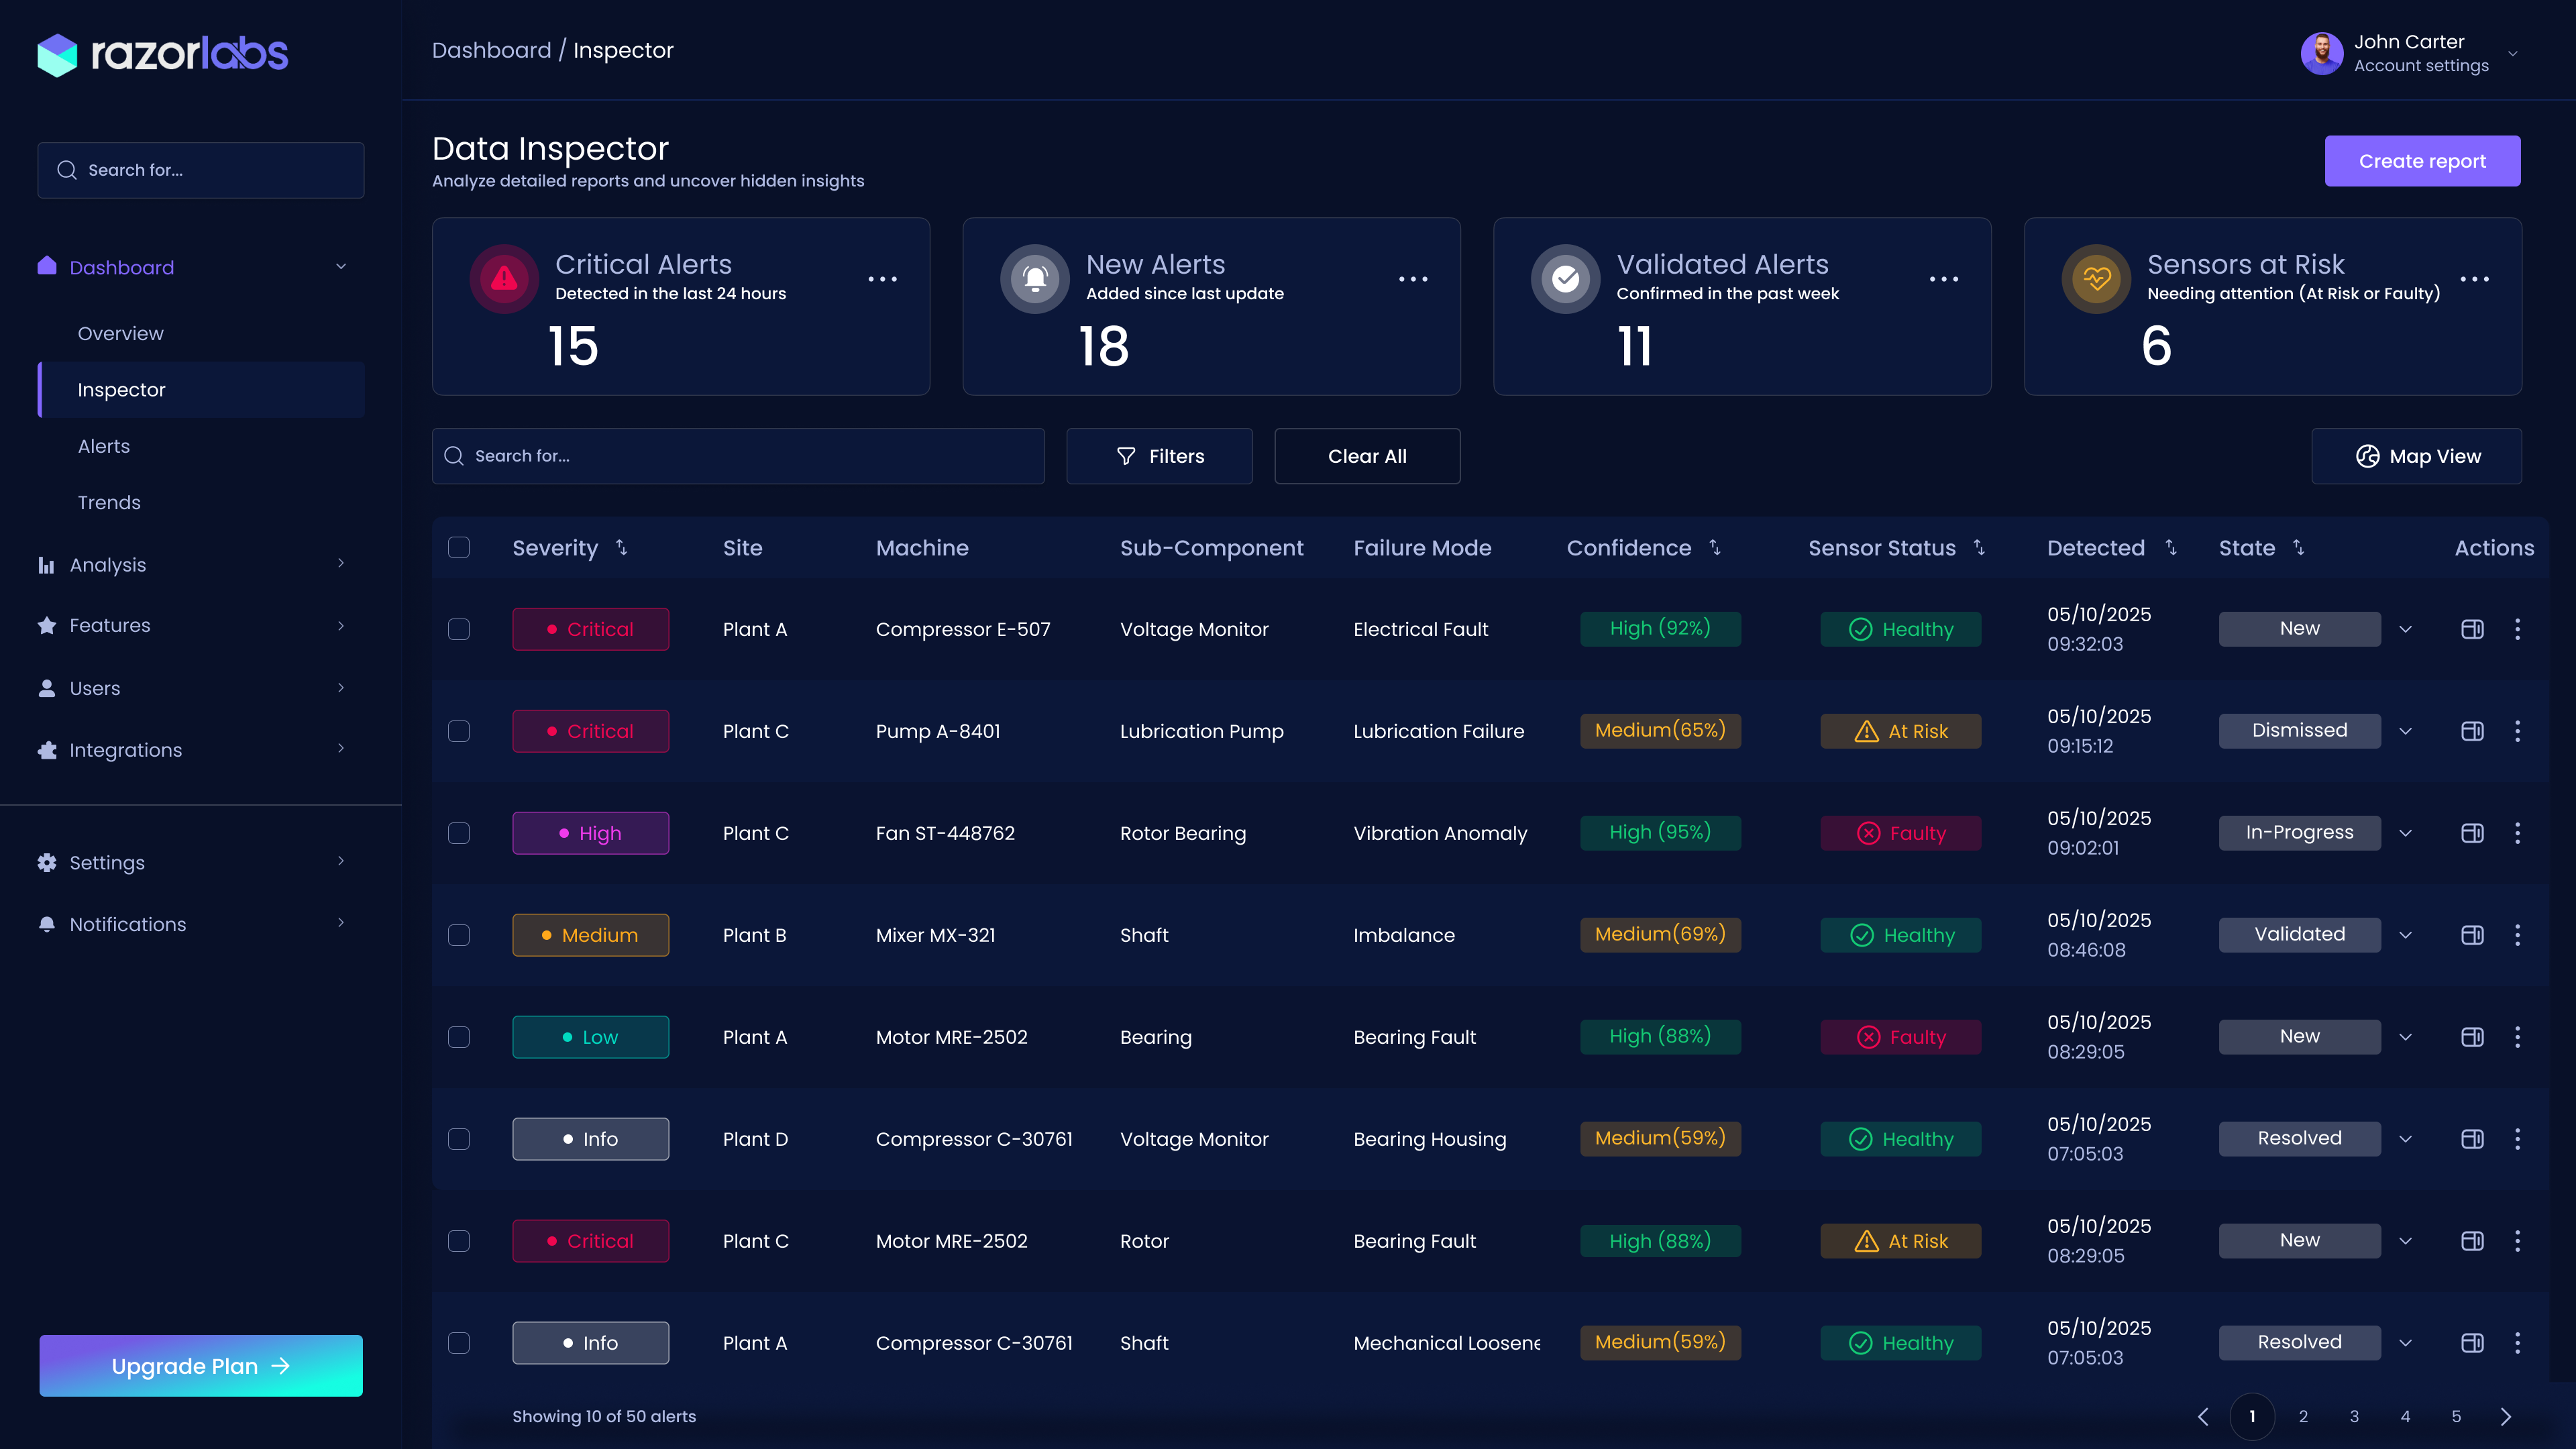This screenshot has height=1449, width=2576.
Task: Go to page 3 of alerts
Action: 2354,1416
